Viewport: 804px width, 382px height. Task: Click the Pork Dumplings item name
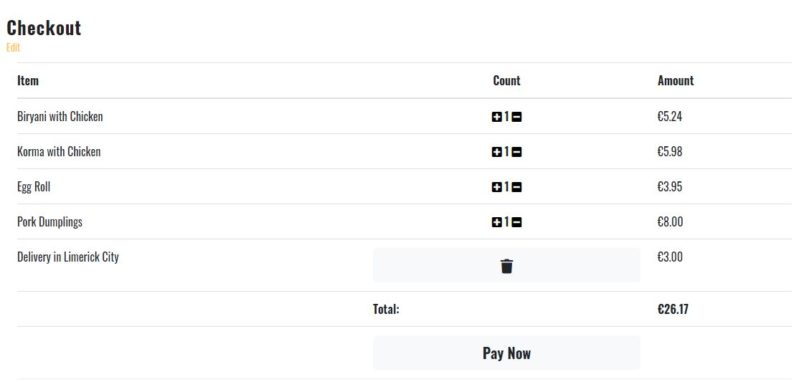tap(49, 222)
